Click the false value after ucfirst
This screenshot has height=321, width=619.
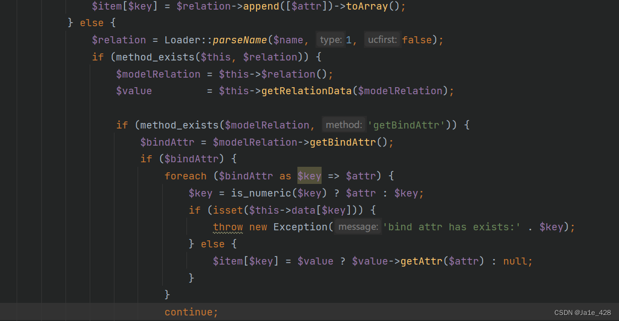417,40
